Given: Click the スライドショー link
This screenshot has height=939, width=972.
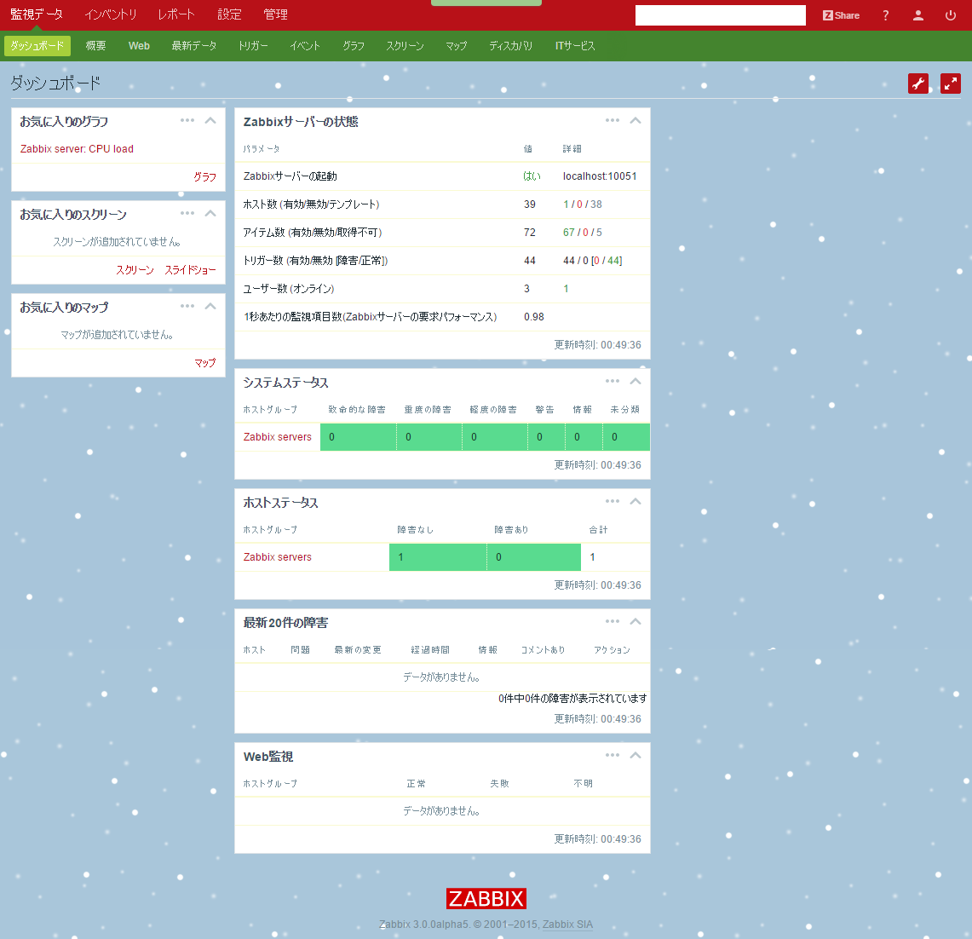Looking at the screenshot, I should point(189,269).
